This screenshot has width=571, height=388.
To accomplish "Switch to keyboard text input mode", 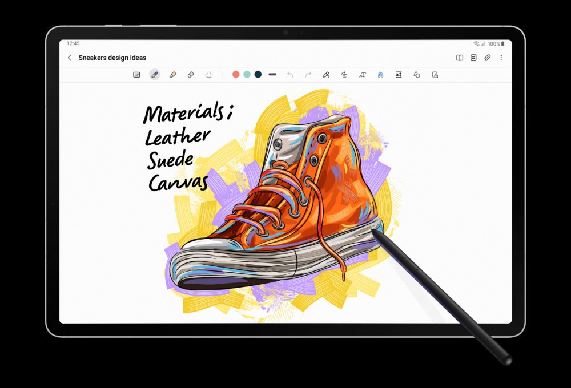I will (x=136, y=75).
